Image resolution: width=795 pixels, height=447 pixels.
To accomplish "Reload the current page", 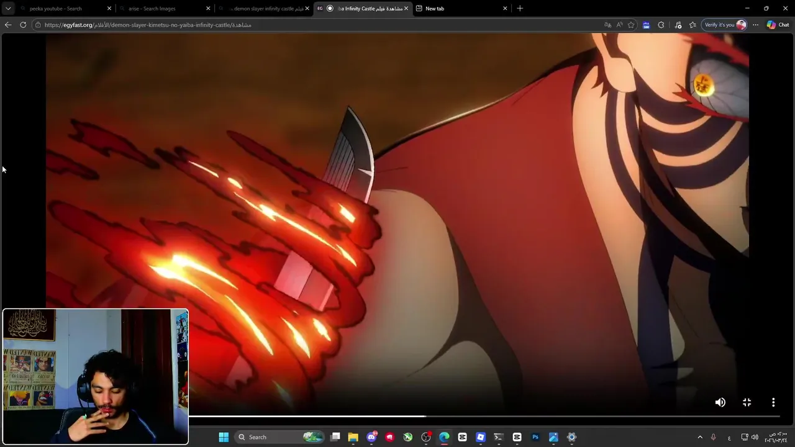I will point(23,25).
